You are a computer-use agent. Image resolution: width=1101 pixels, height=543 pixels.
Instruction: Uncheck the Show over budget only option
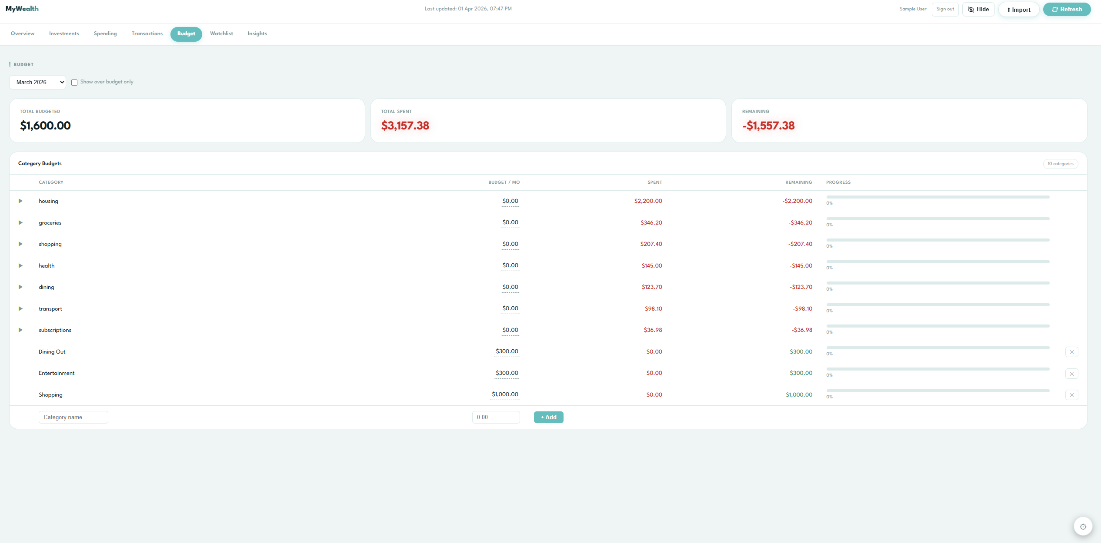74,82
